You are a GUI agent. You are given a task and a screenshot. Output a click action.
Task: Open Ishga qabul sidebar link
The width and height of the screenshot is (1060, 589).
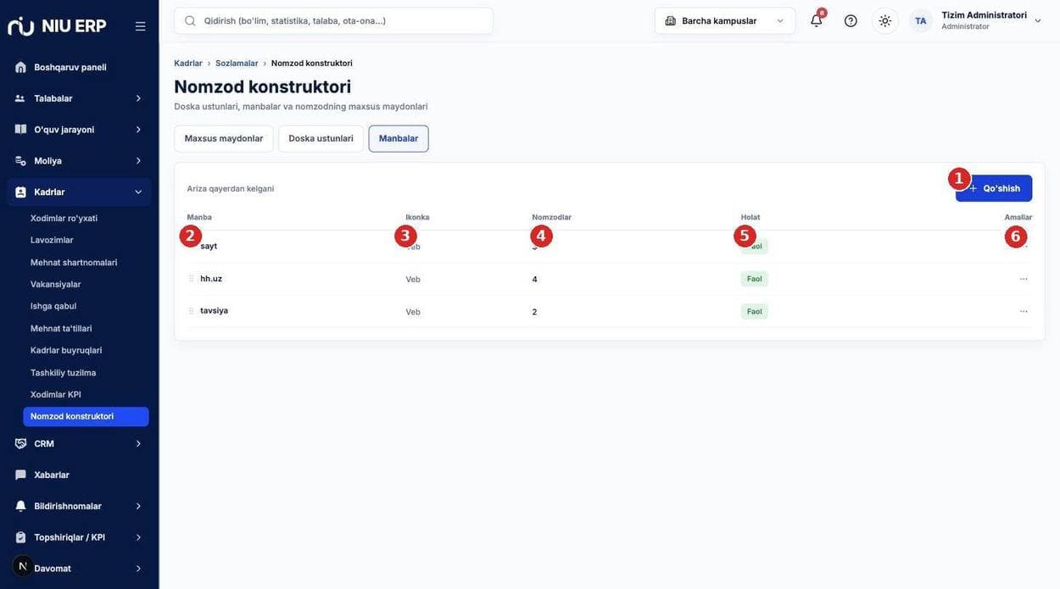tap(53, 306)
